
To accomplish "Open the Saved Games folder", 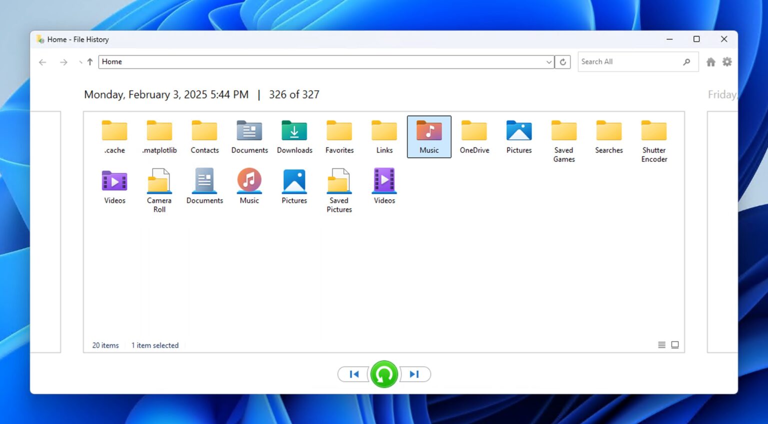I will pos(563,132).
